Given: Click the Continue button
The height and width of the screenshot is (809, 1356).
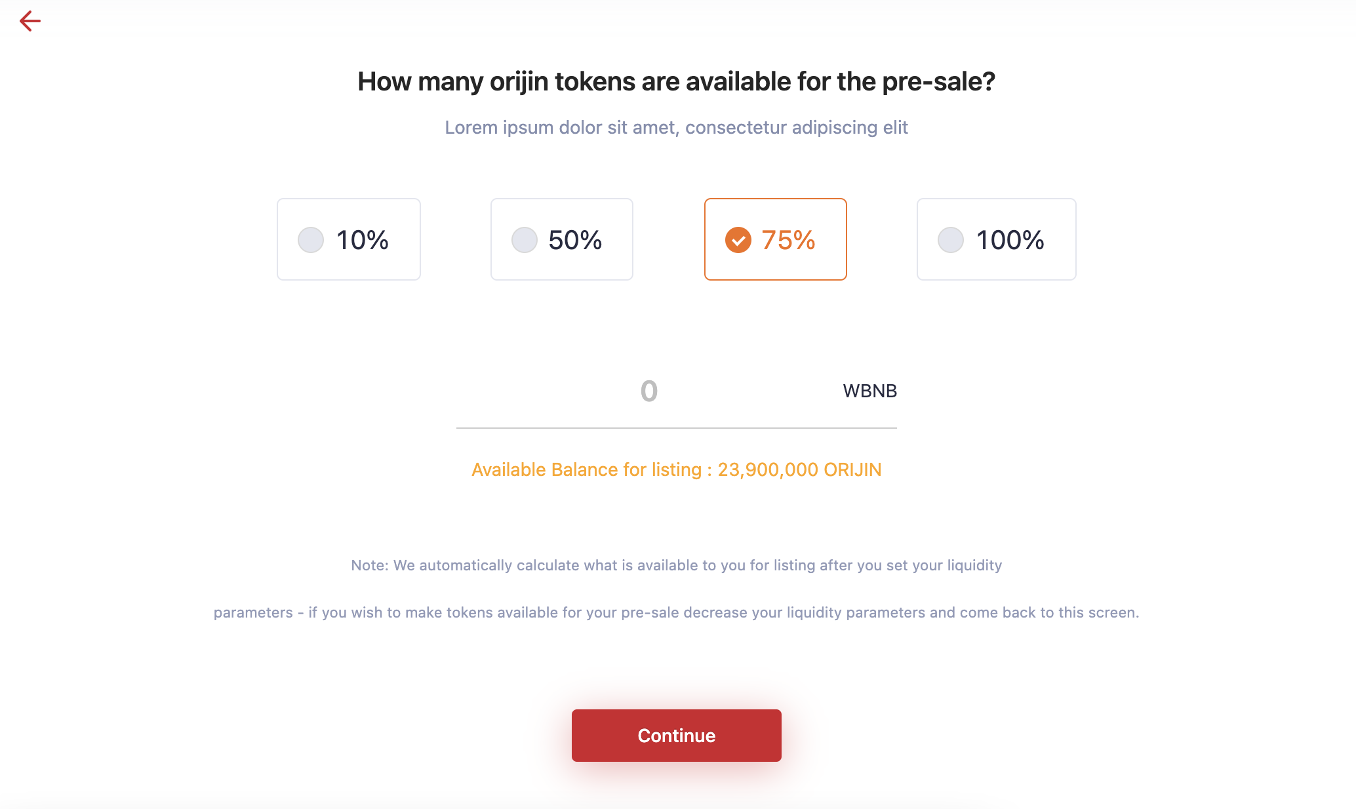Looking at the screenshot, I should tap(677, 736).
